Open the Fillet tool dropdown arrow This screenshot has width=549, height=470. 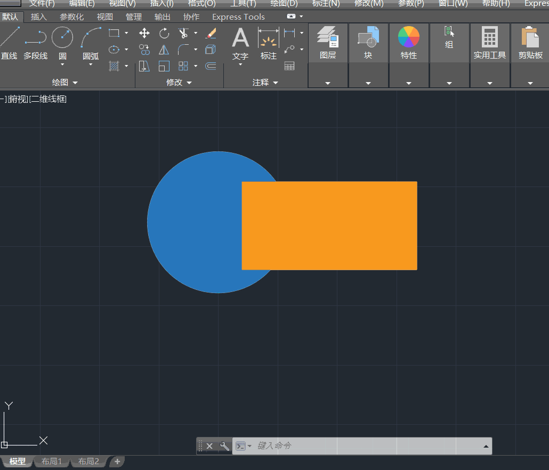[196, 50]
